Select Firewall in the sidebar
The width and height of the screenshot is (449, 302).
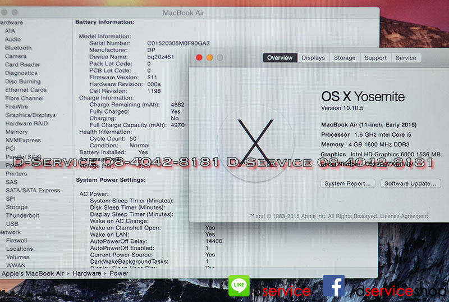pos(17,241)
